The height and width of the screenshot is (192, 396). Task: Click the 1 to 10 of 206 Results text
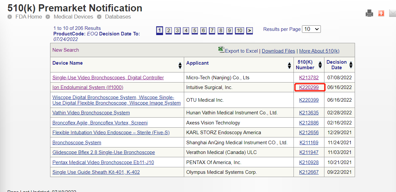[x=77, y=28]
